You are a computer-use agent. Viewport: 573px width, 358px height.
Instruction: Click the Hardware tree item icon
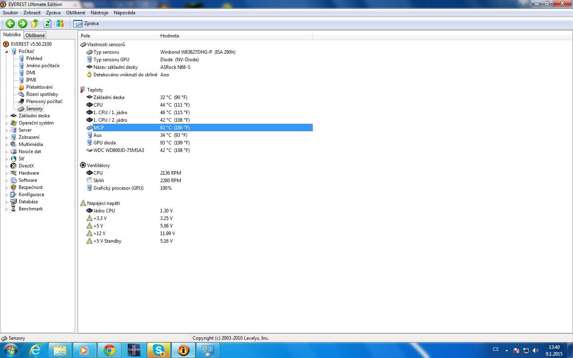click(x=14, y=173)
